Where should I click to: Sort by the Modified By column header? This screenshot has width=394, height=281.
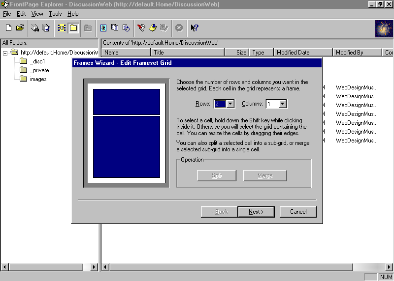pos(357,53)
